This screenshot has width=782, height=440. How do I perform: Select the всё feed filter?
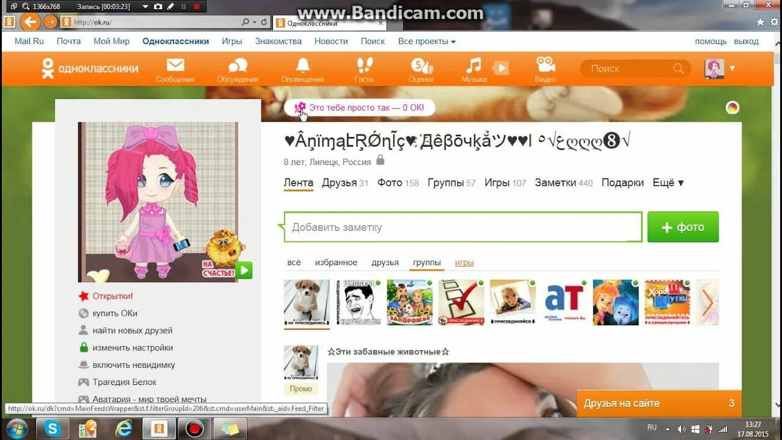coord(294,263)
